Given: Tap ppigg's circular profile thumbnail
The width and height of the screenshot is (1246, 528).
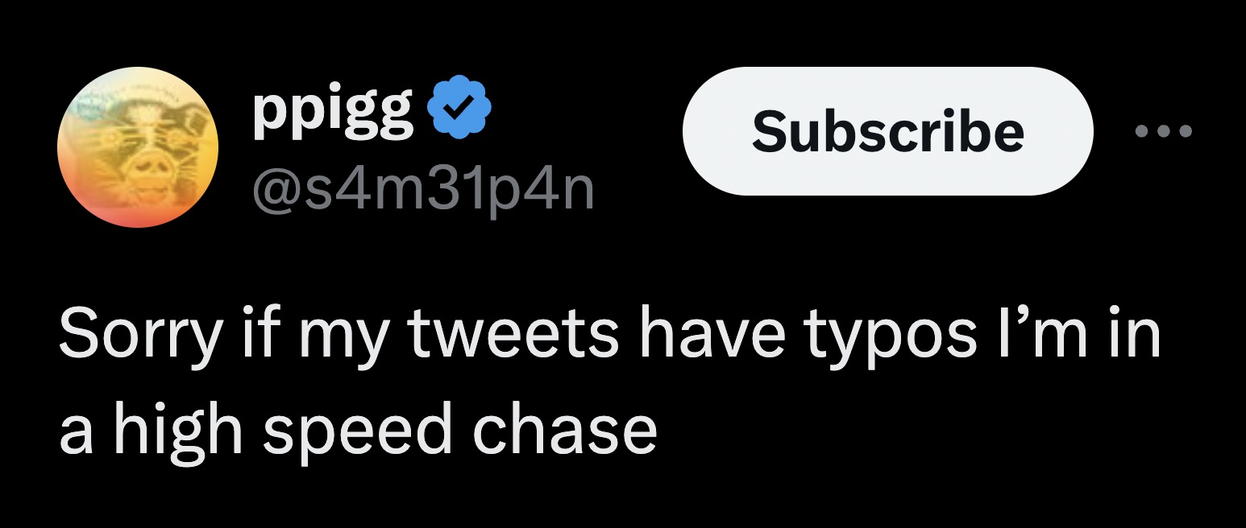Looking at the screenshot, I should (139, 146).
